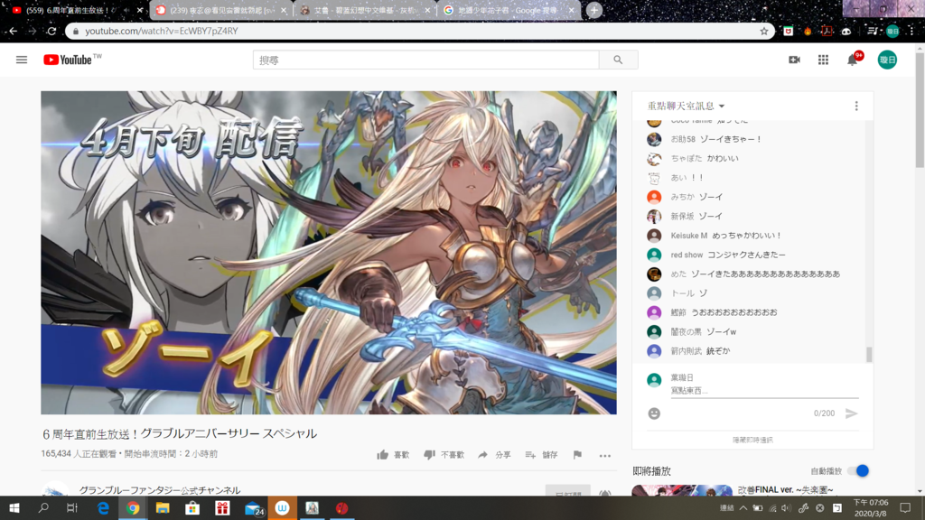Click the live chat scrollbar thumb

click(x=869, y=354)
